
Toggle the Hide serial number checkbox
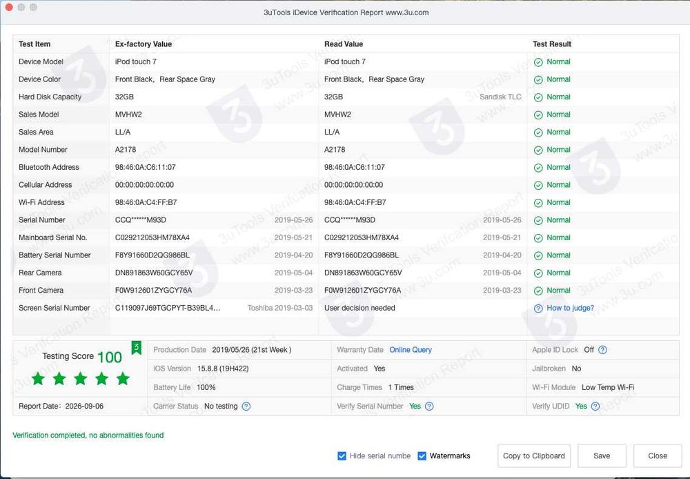342,456
